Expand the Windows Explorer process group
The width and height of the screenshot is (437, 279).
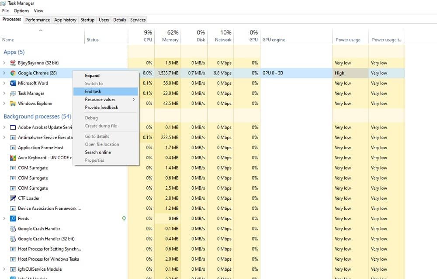coord(4,104)
